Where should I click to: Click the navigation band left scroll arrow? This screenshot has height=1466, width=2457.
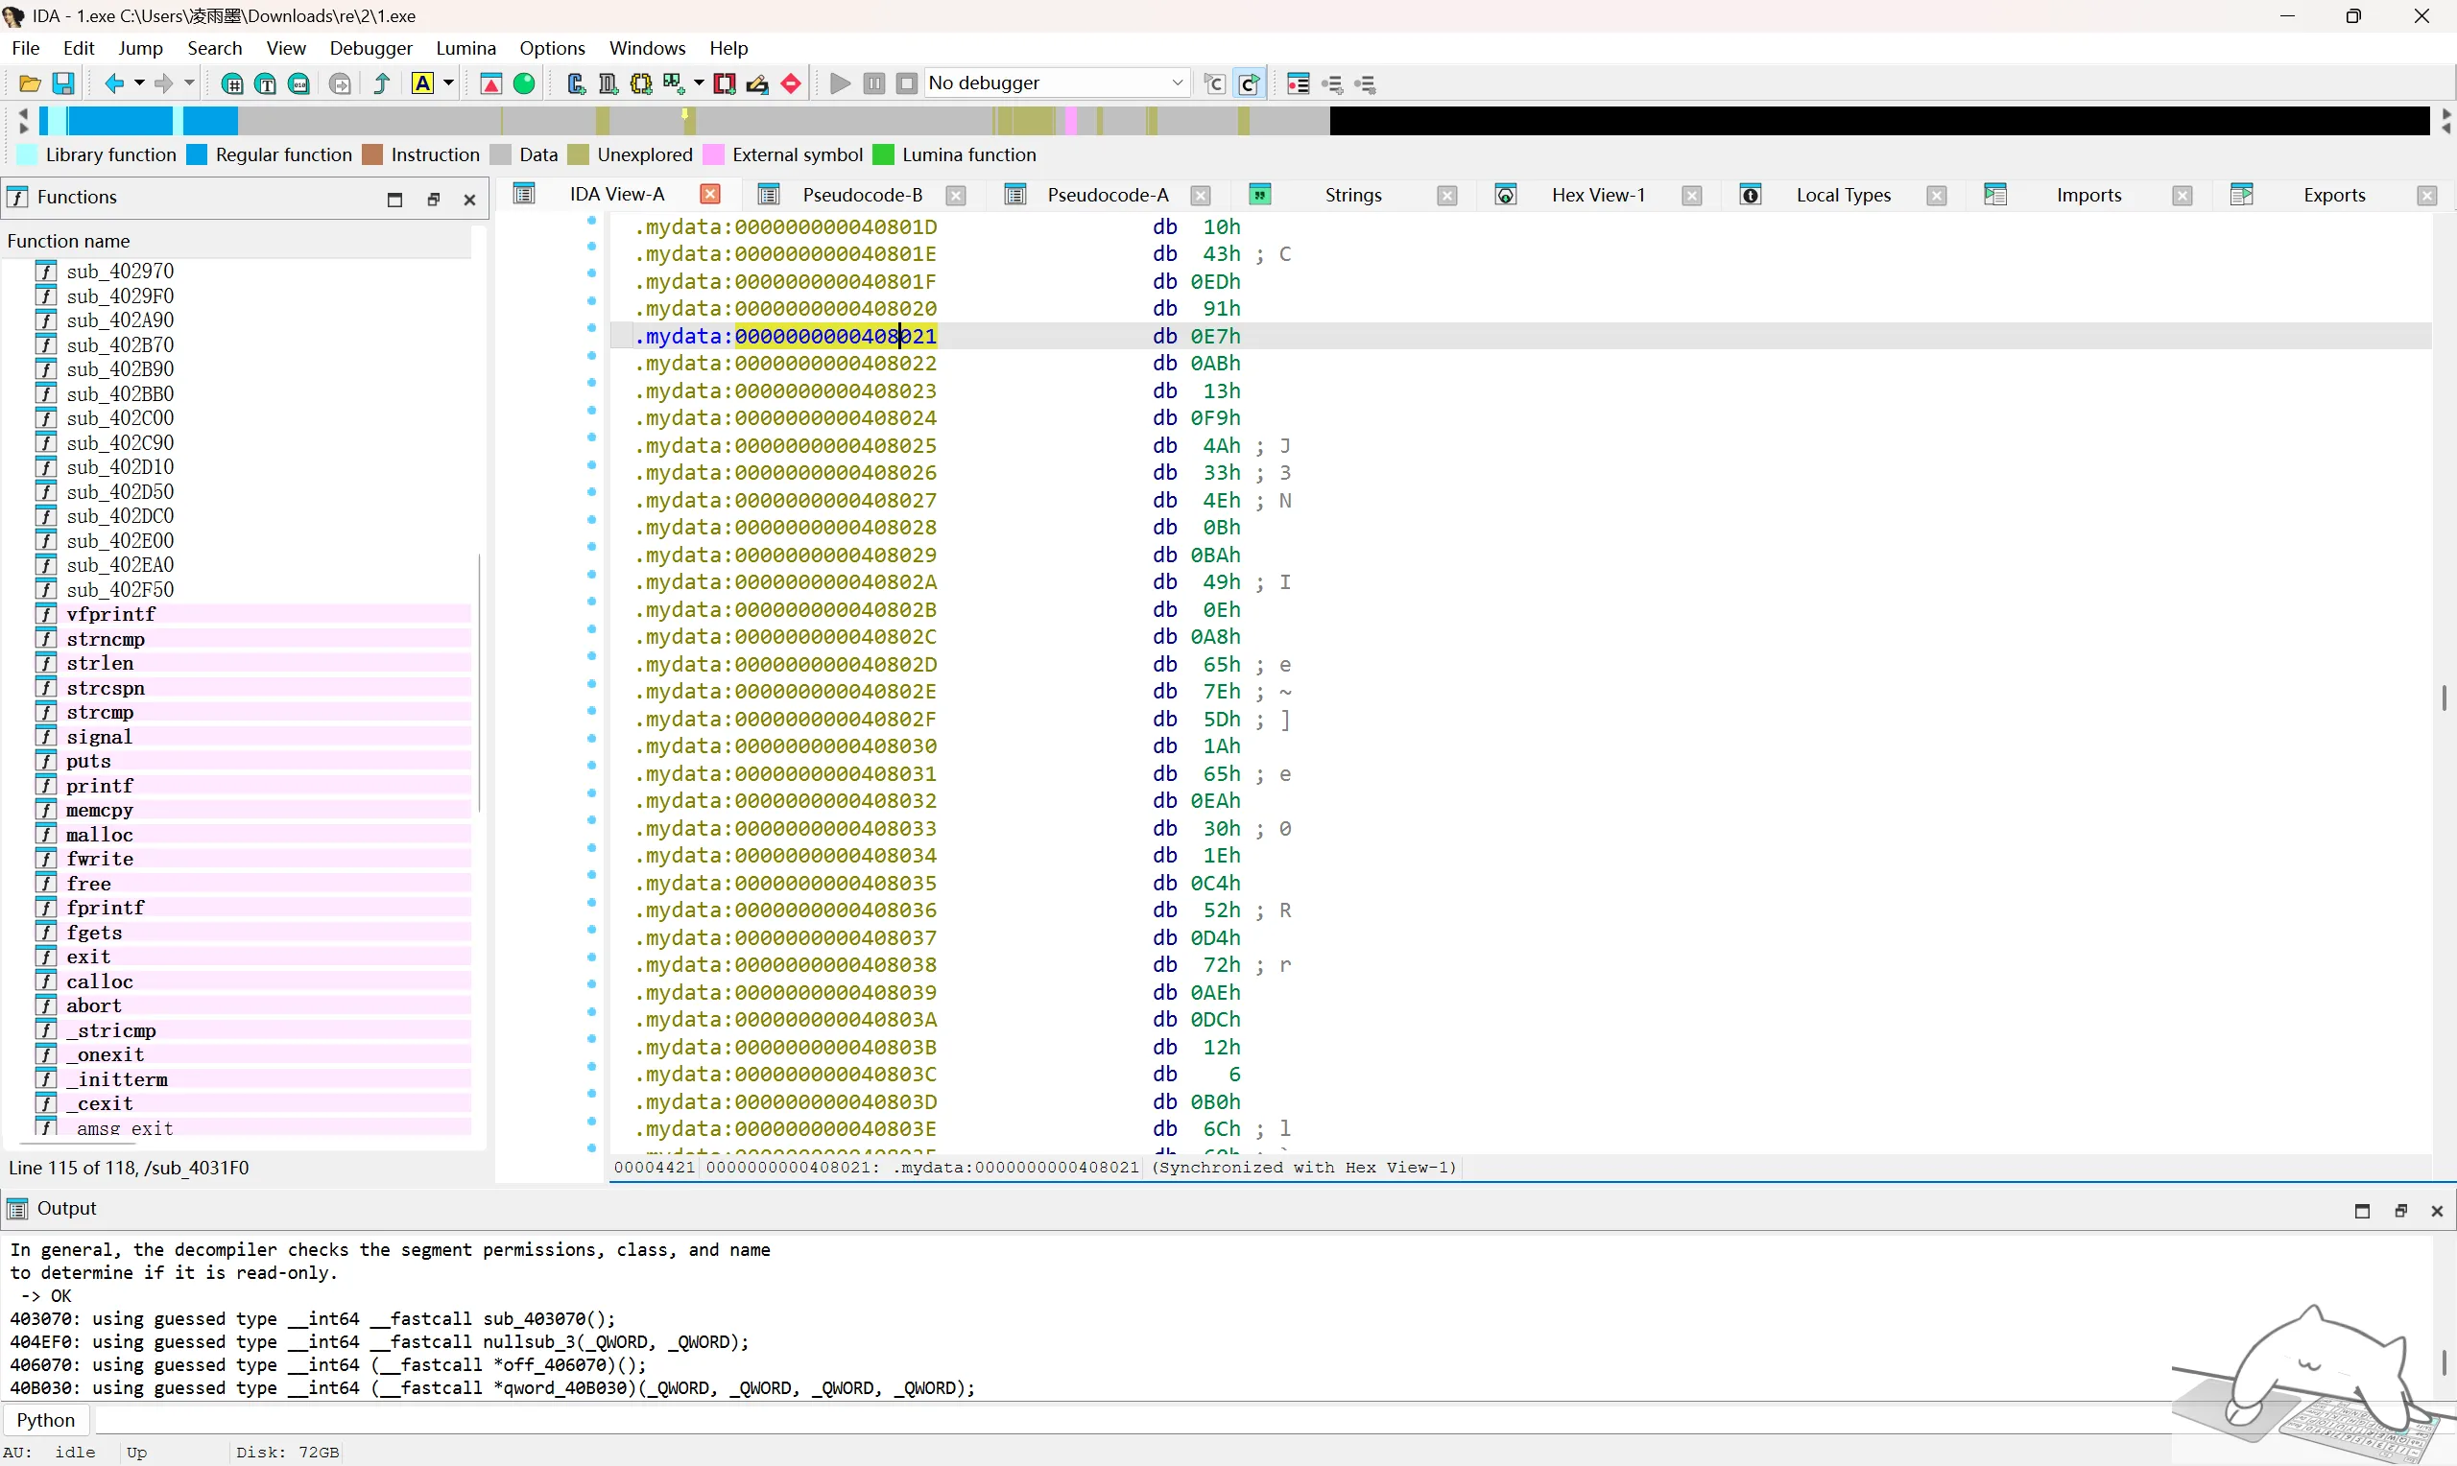pyautogui.click(x=23, y=113)
